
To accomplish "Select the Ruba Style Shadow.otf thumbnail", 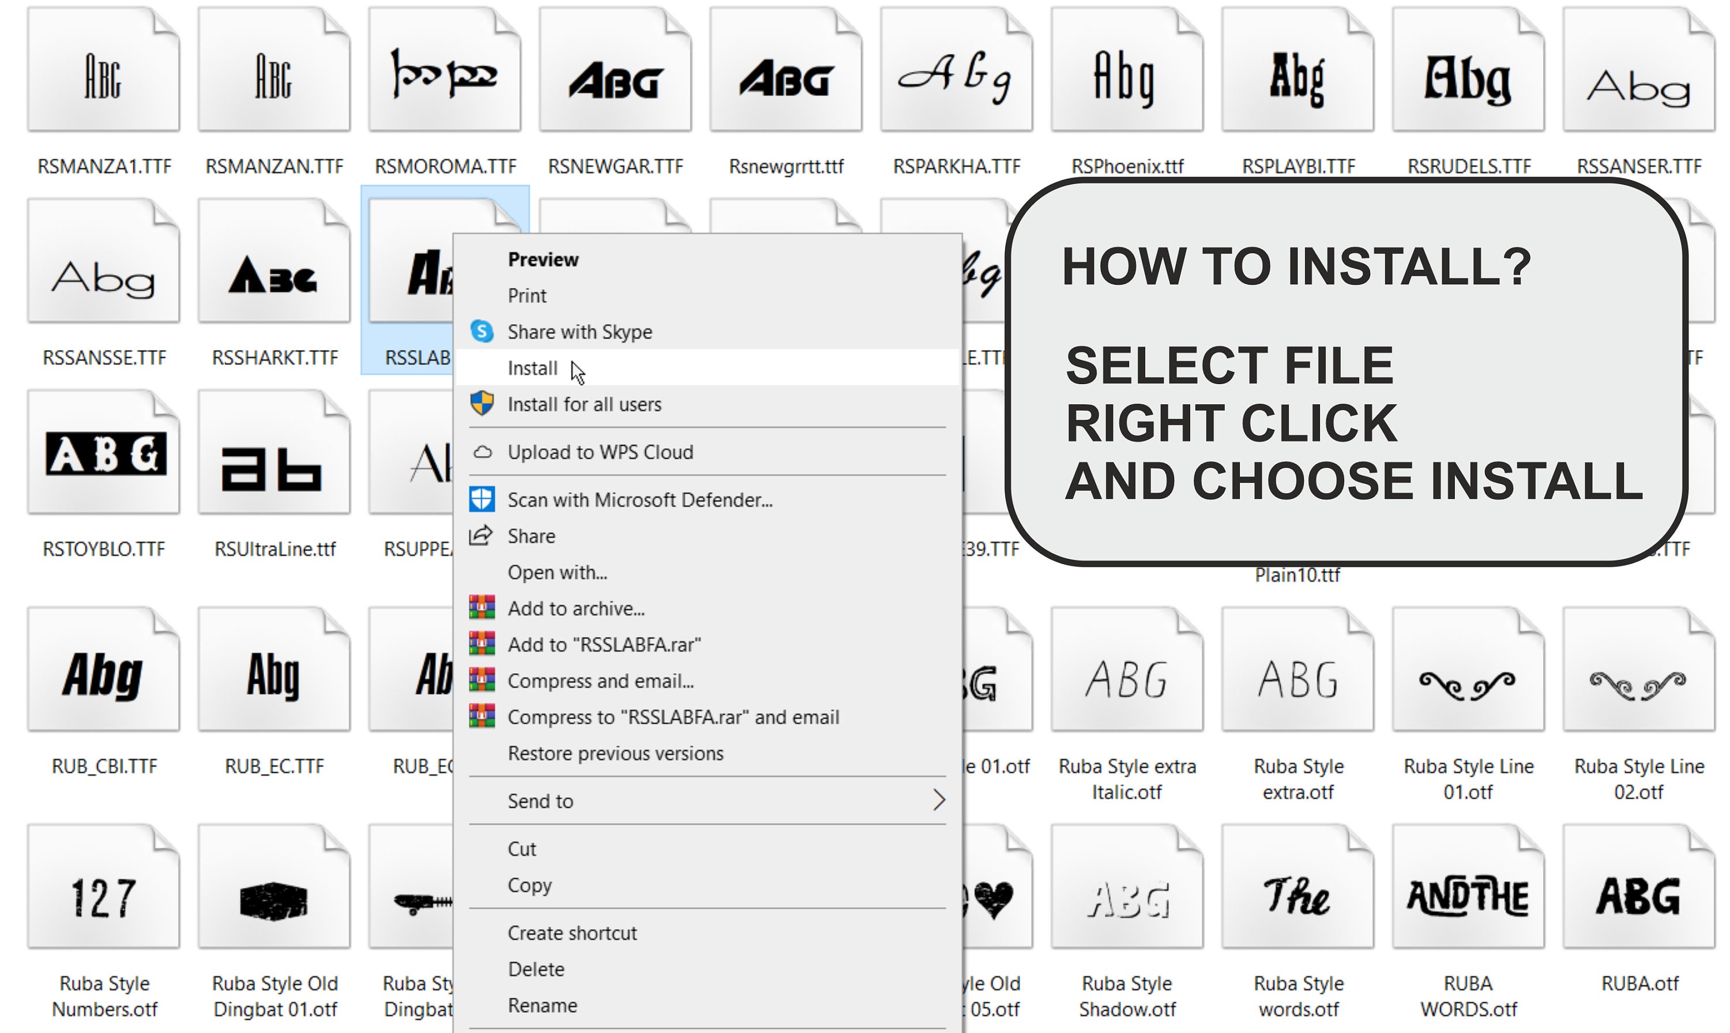I will point(1127,887).
